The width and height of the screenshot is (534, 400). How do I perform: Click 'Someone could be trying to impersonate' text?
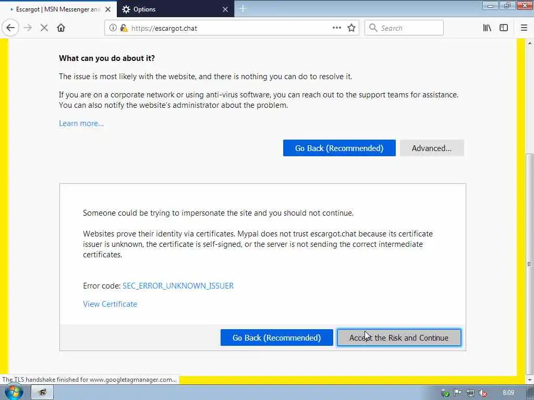219,213
